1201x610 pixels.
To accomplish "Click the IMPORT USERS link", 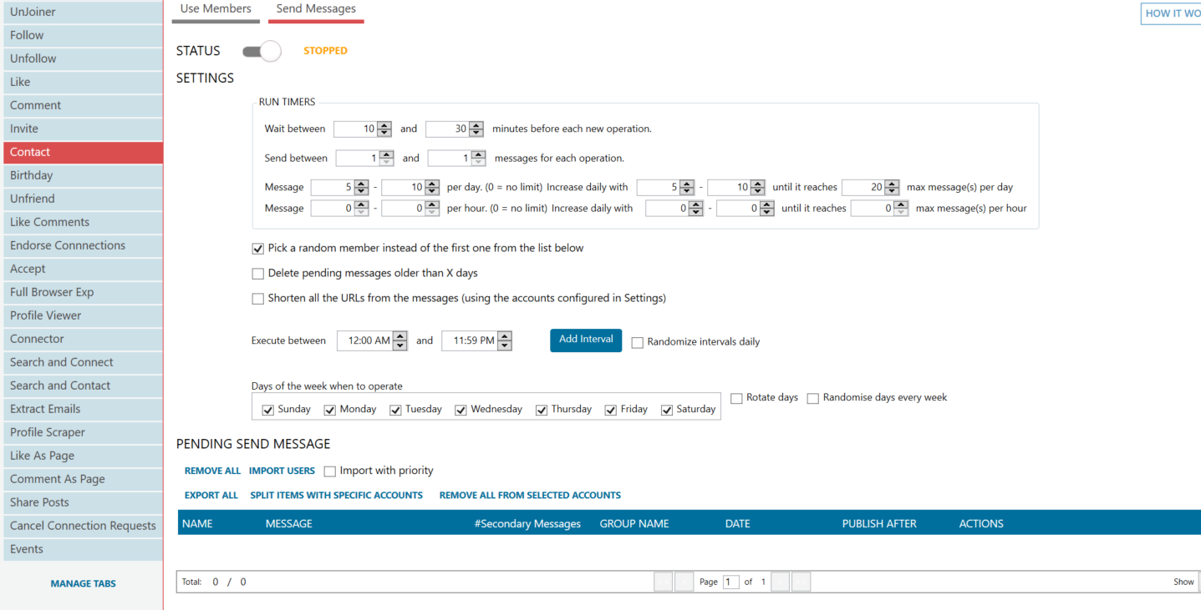I will click(x=282, y=471).
